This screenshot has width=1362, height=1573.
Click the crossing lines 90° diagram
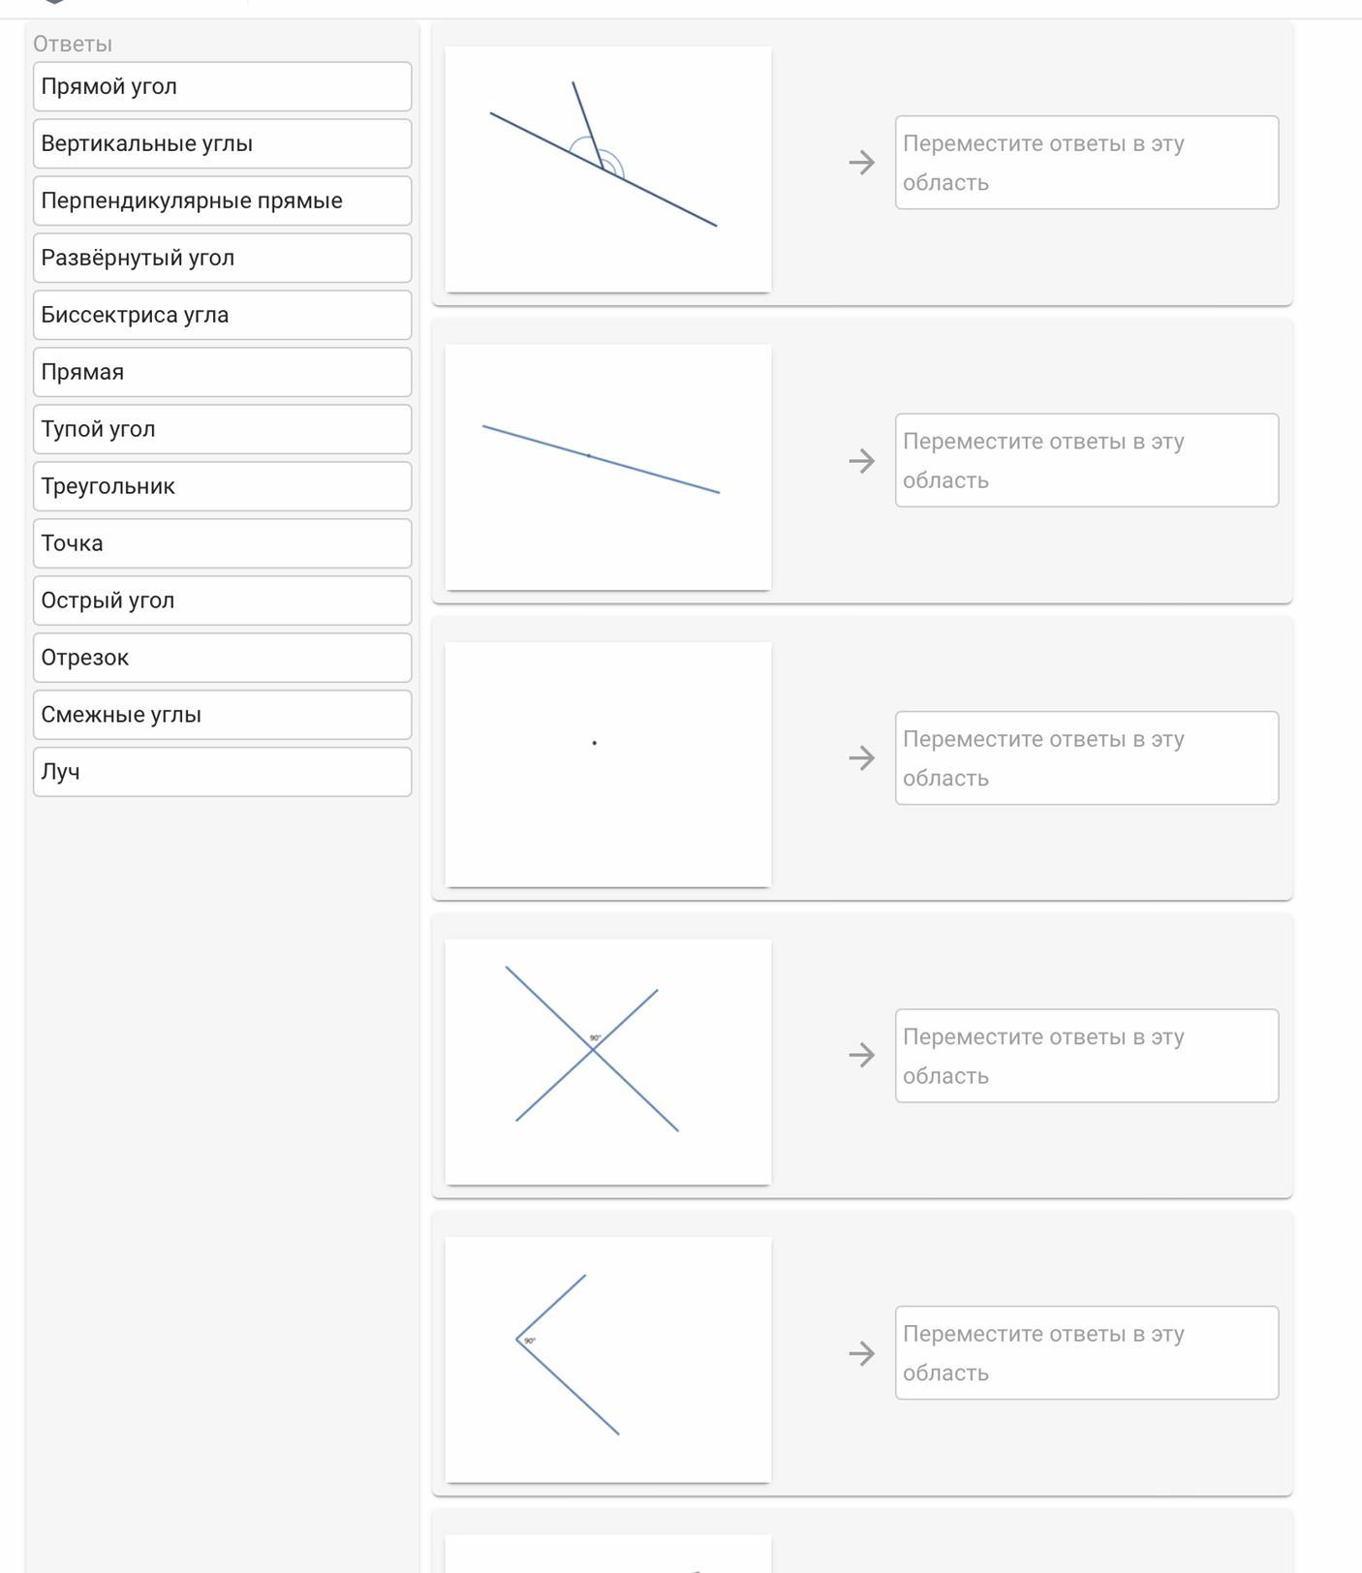click(608, 1061)
